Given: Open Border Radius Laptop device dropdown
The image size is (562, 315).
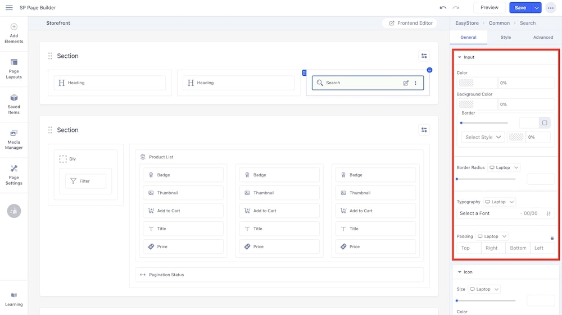Looking at the screenshot, I should point(504,167).
